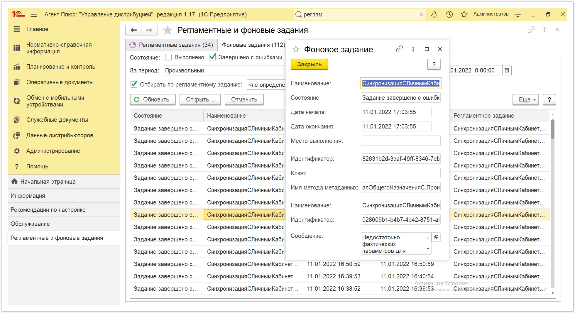
Task: Add Фоновое задание dialog to favorites
Action: 296,49
